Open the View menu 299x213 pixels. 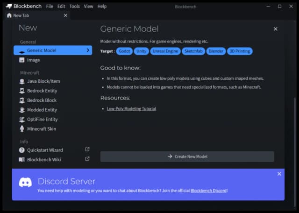(88, 7)
